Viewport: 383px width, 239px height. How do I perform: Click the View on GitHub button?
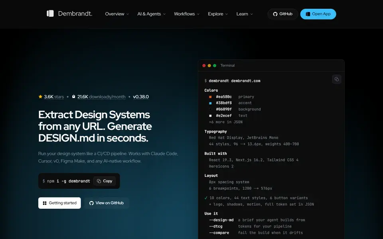tap(107, 203)
